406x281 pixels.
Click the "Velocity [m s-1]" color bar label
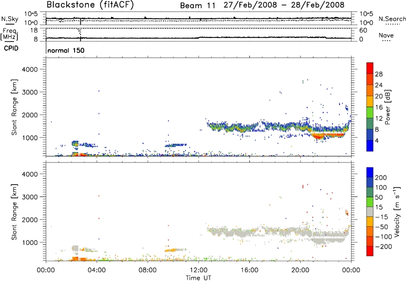tap(397, 212)
